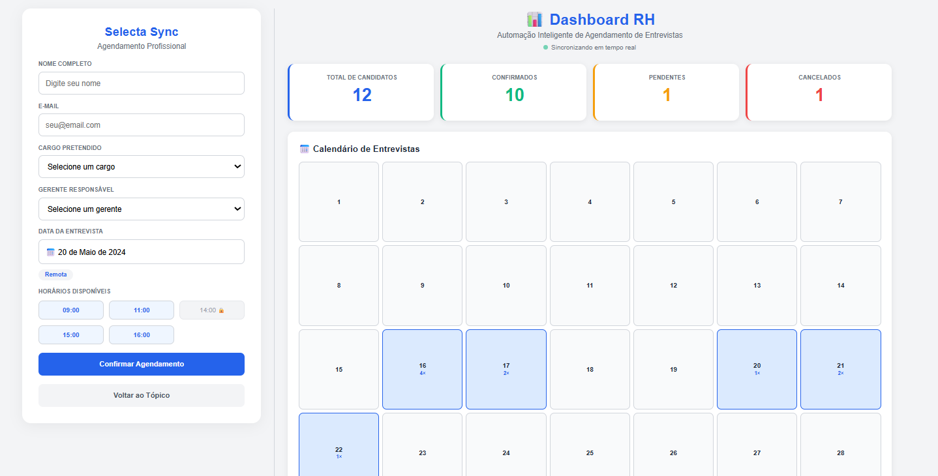Click the green sync status dot
The height and width of the screenshot is (476, 938).
click(546, 48)
